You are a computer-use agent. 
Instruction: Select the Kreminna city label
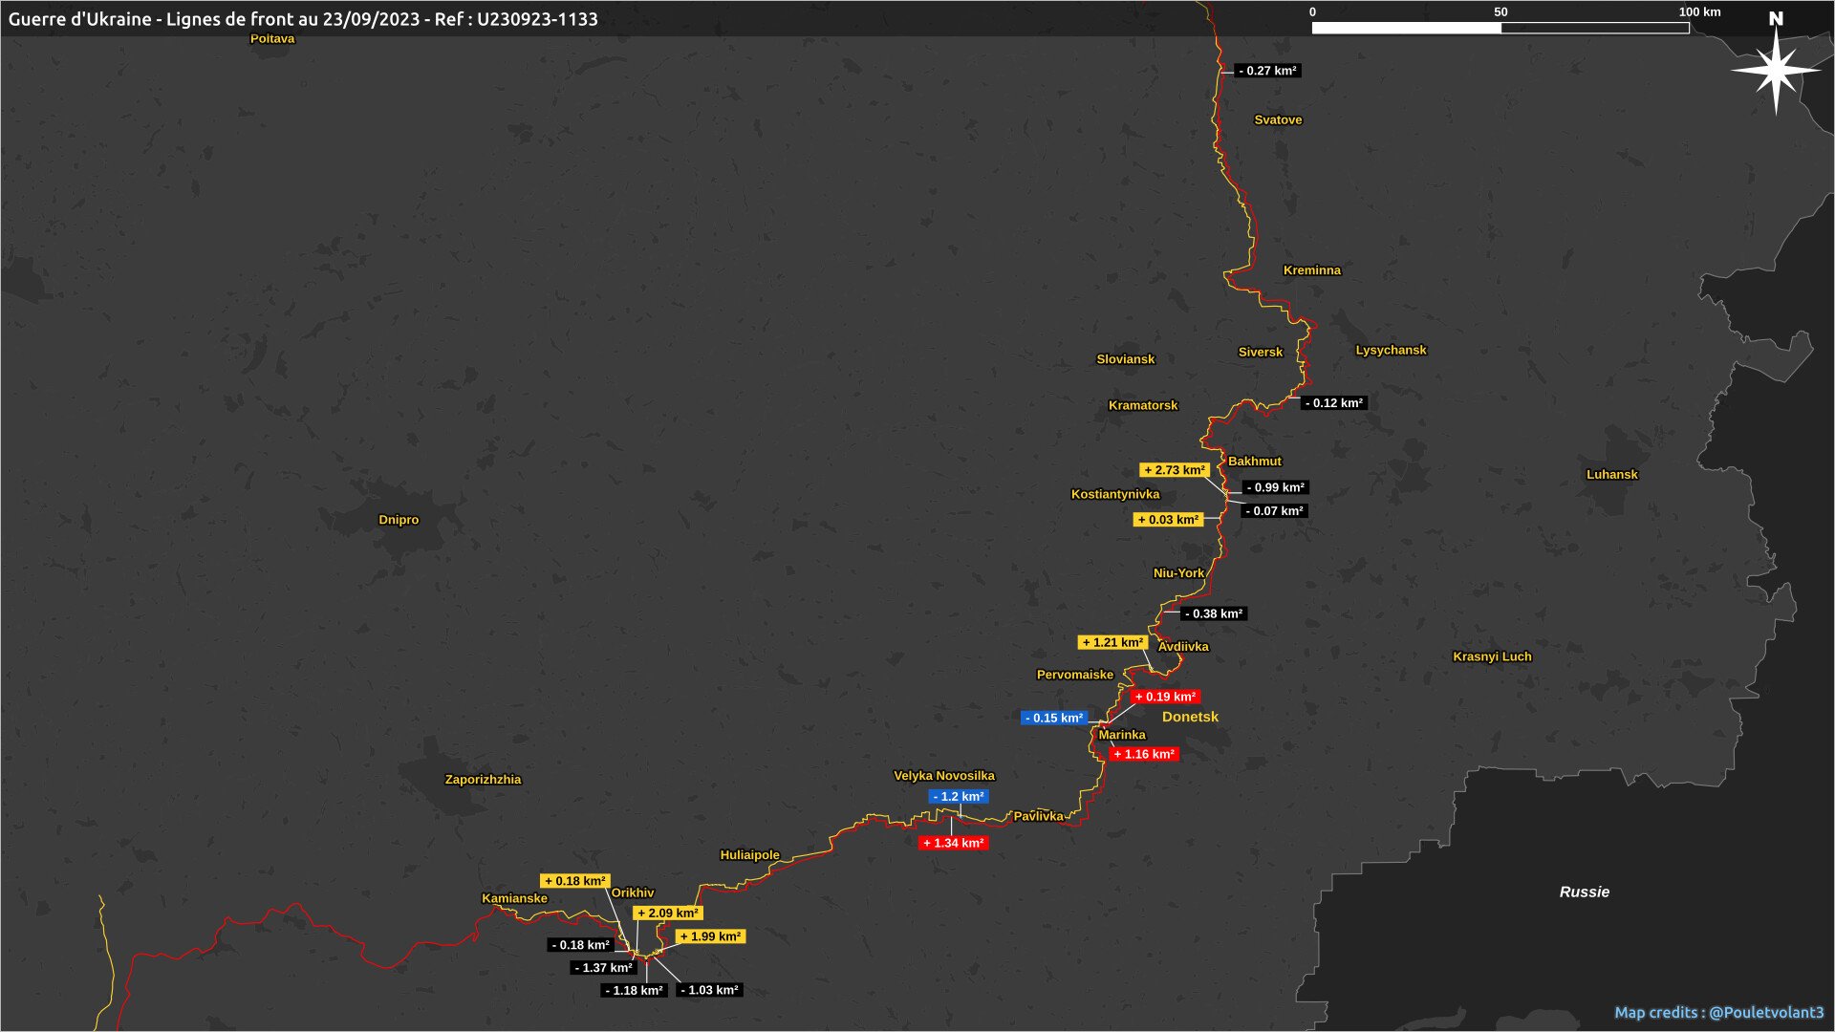click(x=1311, y=270)
